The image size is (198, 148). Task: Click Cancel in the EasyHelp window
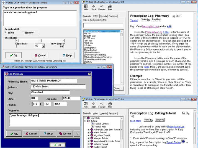[x=40, y=55]
